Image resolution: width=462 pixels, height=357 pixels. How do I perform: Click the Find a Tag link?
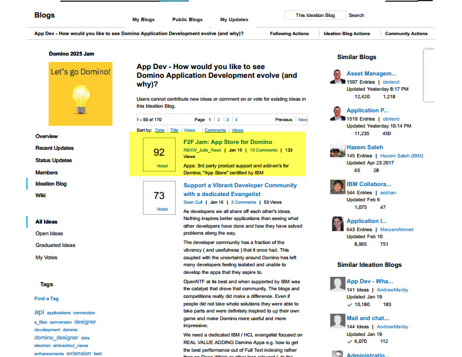(x=47, y=298)
